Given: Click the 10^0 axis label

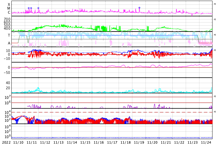Looking at the screenshot, I should 8,137.
